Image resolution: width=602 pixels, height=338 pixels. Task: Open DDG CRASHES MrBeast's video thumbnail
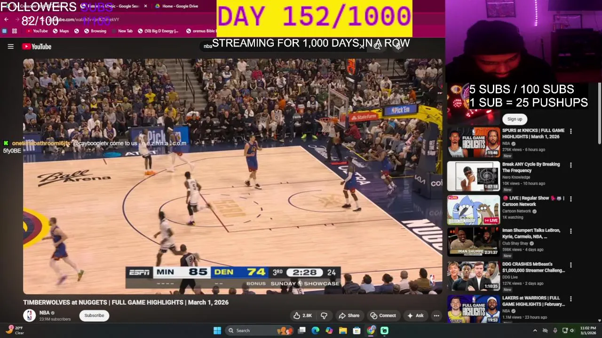(473, 276)
